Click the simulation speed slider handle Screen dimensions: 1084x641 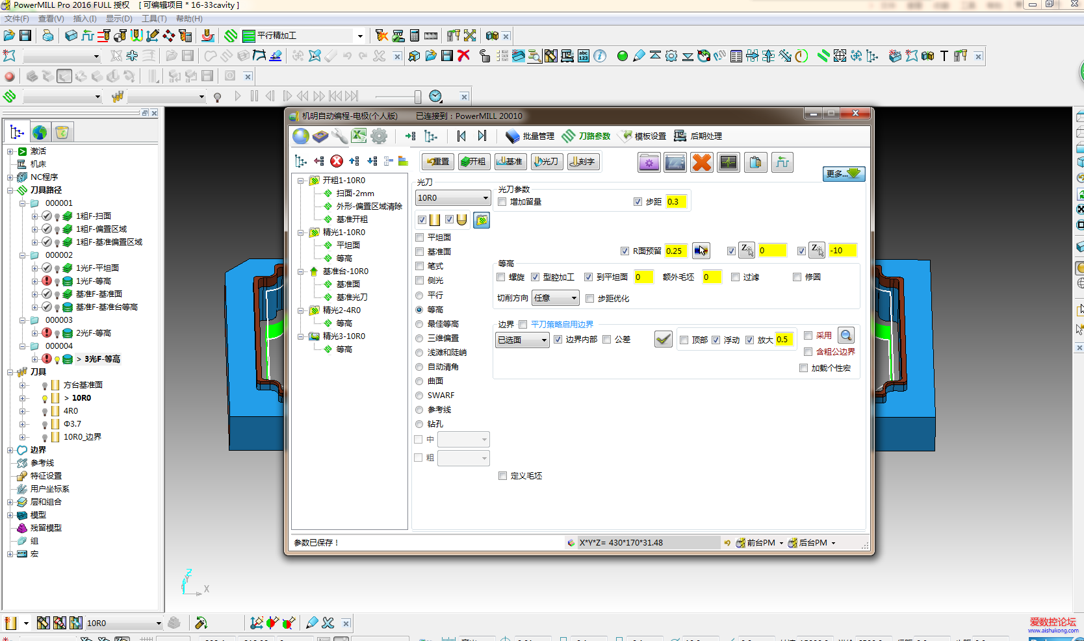click(x=417, y=97)
